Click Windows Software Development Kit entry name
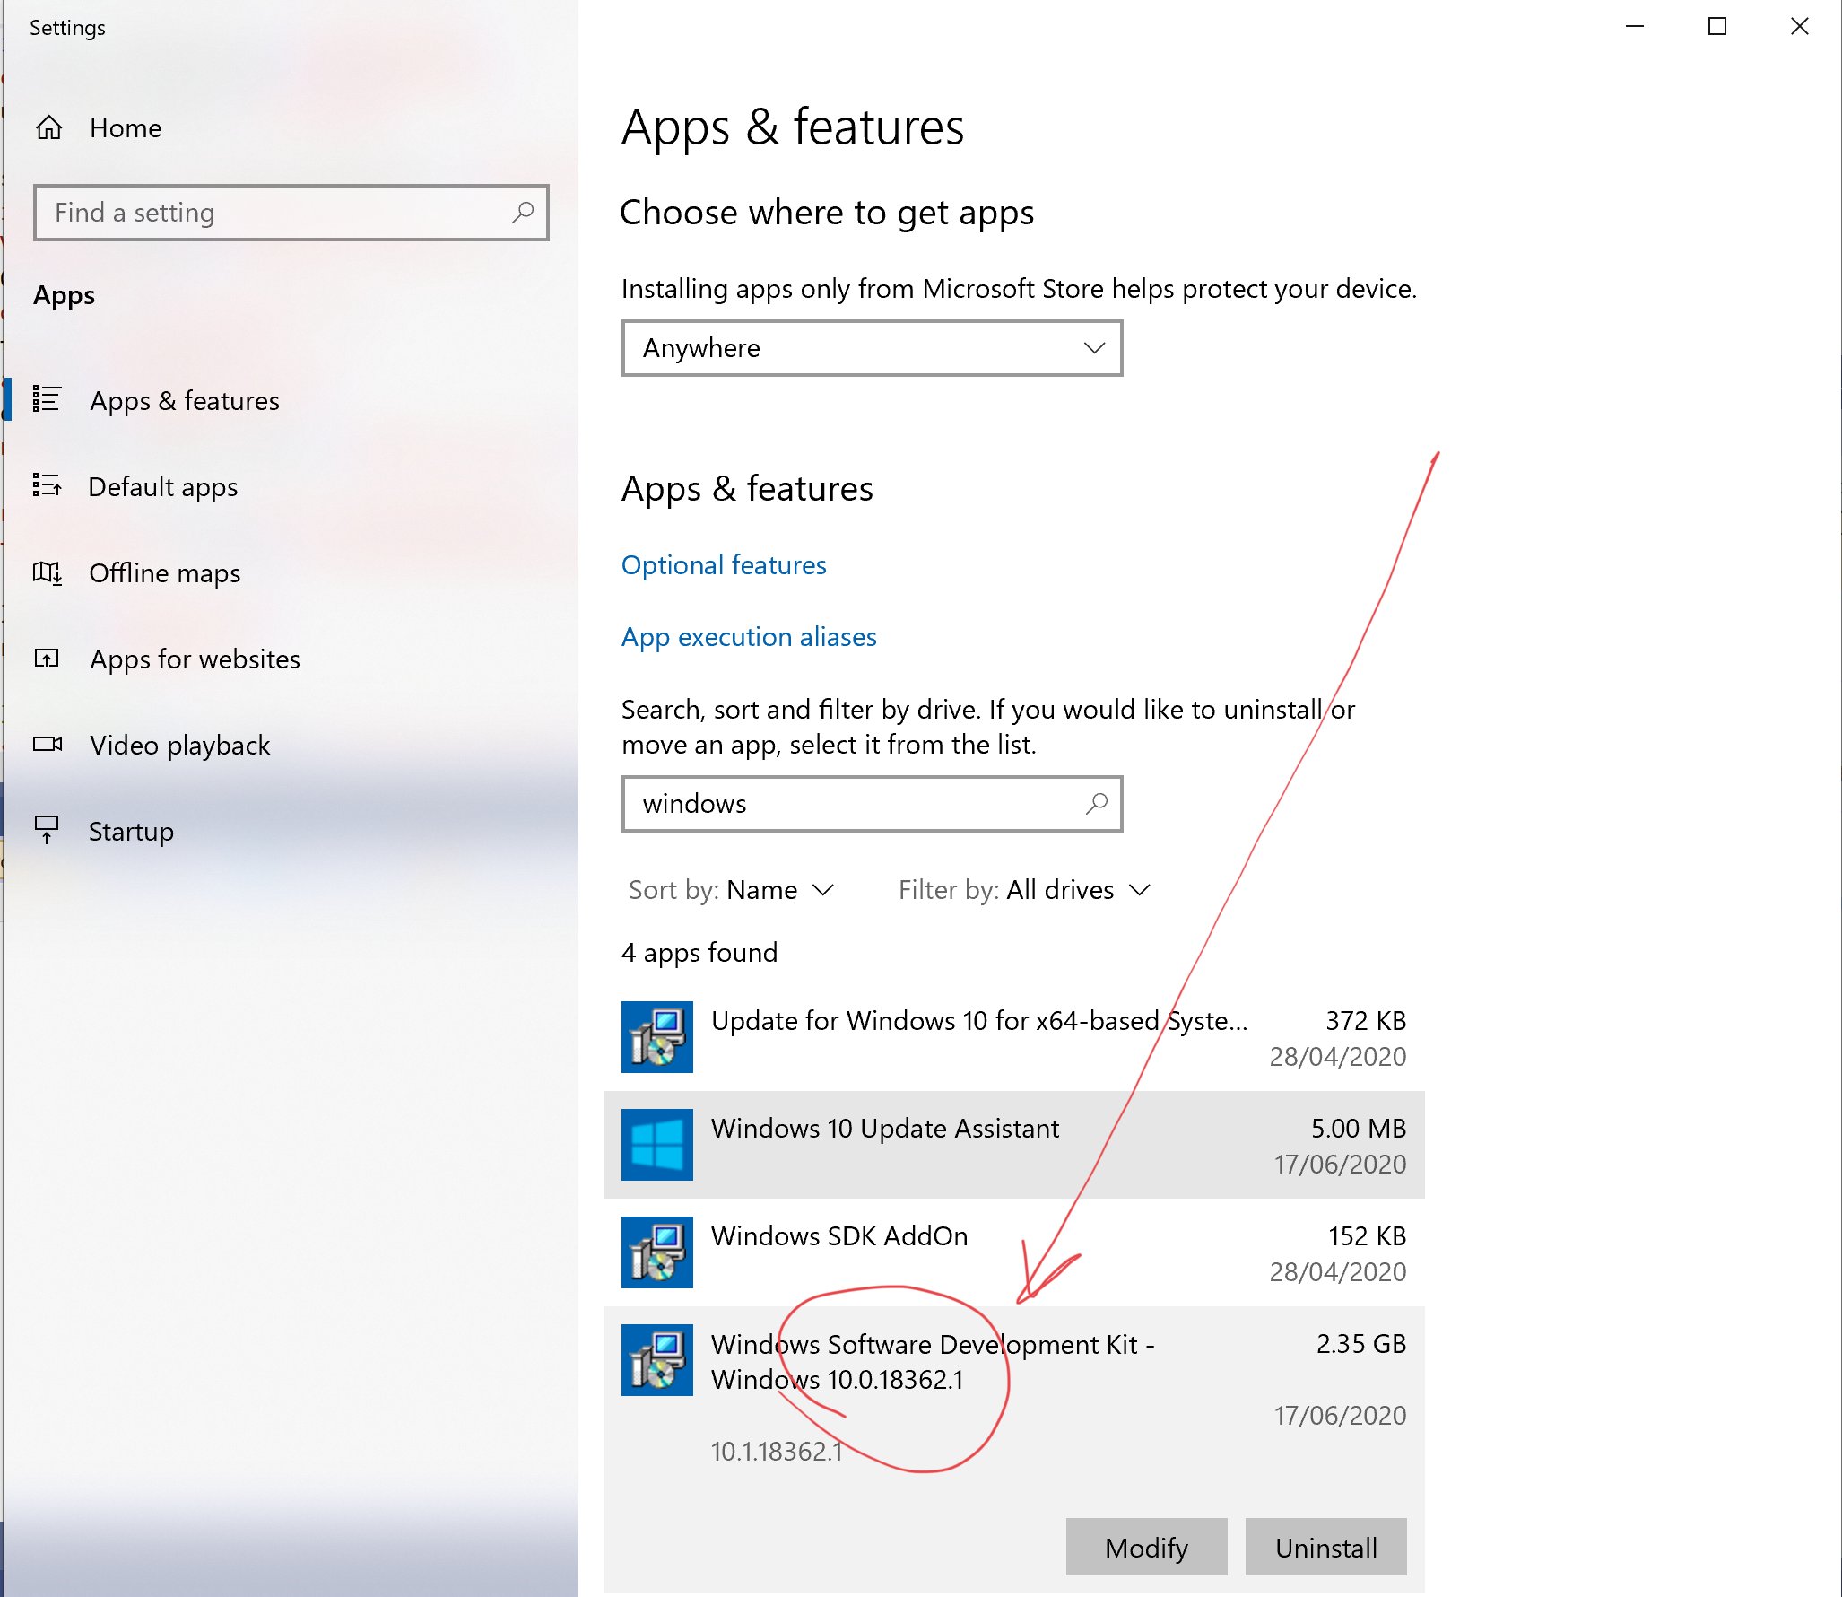 [x=933, y=1362]
